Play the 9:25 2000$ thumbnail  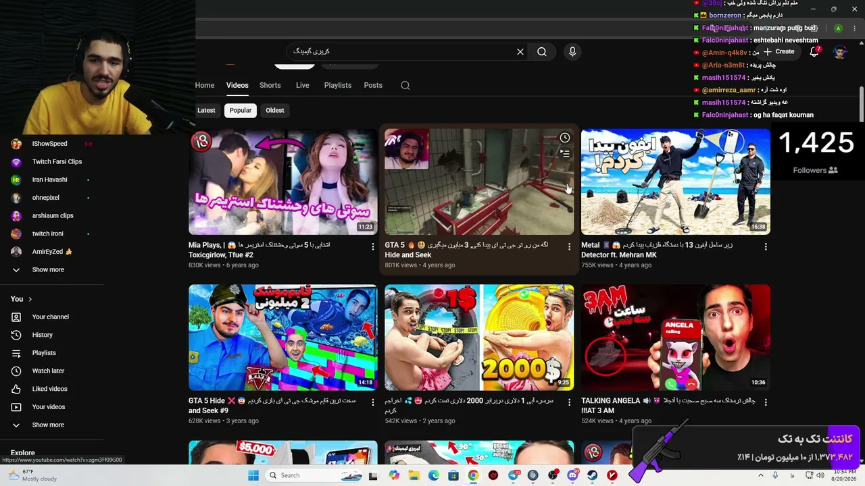(x=479, y=337)
